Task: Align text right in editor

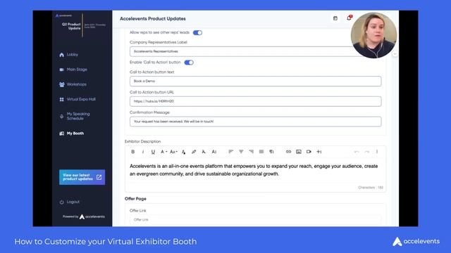Action: tap(251, 152)
